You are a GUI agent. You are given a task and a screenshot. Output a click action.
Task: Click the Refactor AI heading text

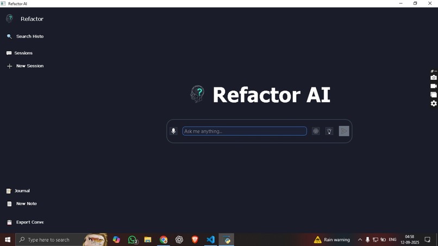272,95
